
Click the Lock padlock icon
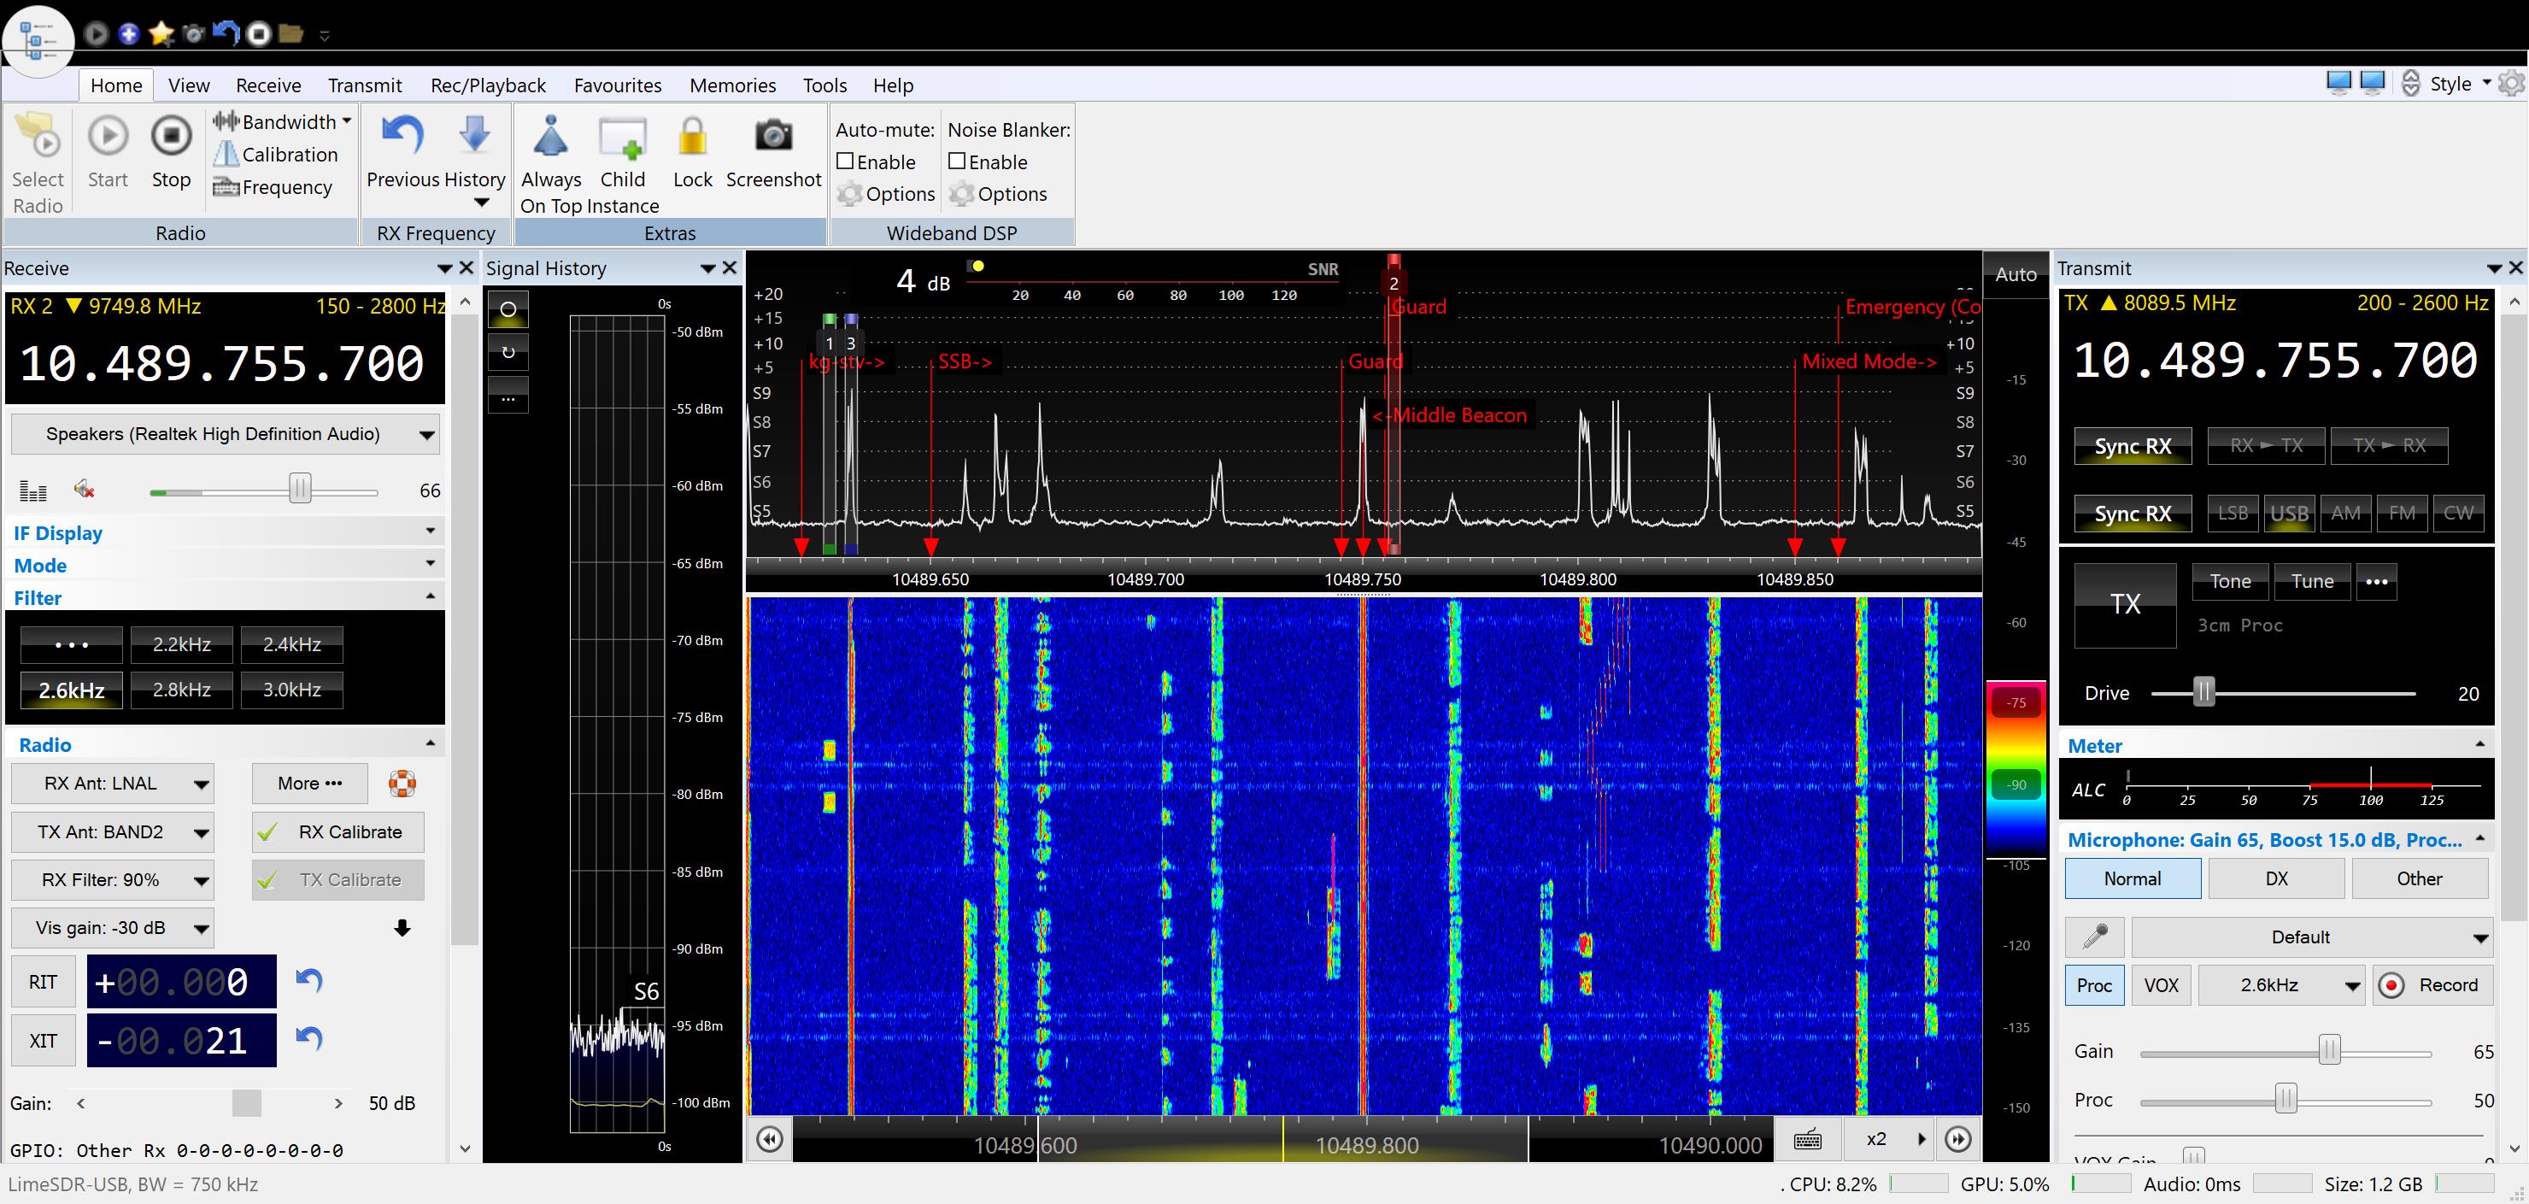[x=692, y=137]
